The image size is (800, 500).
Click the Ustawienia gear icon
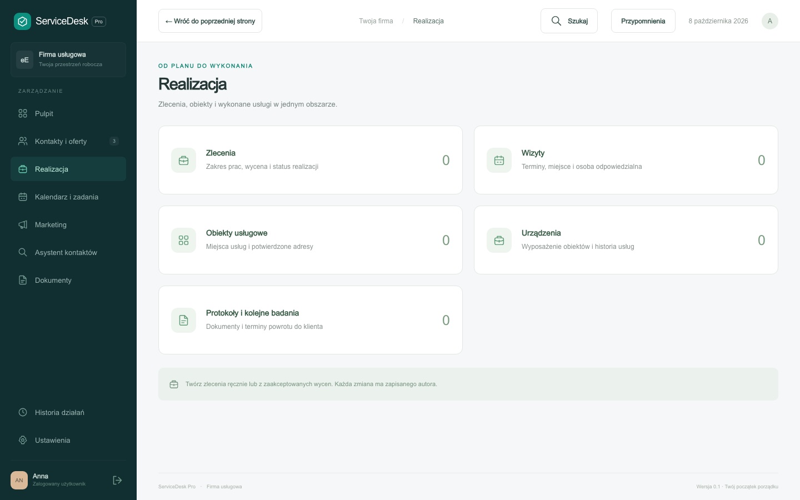[23, 440]
